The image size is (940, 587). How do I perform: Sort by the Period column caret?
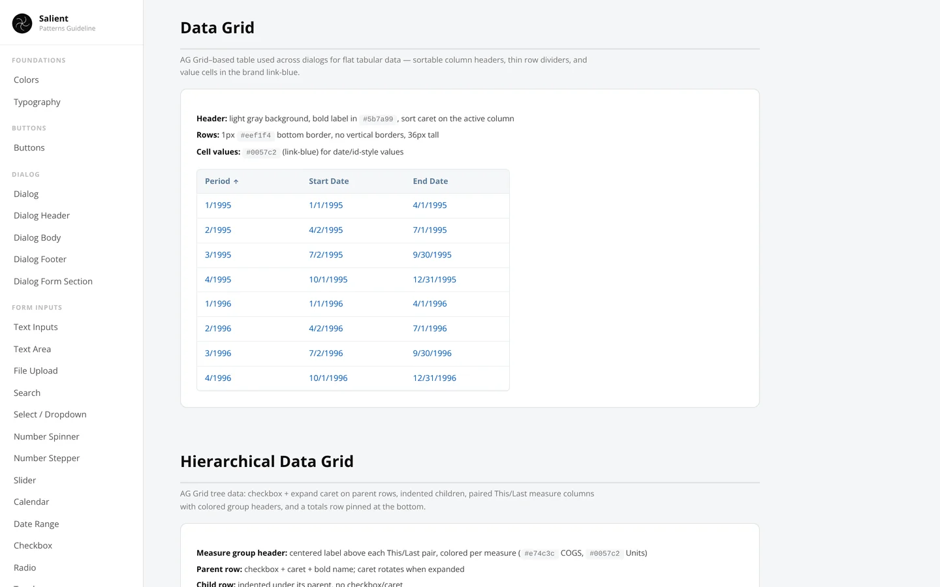pyautogui.click(x=236, y=181)
